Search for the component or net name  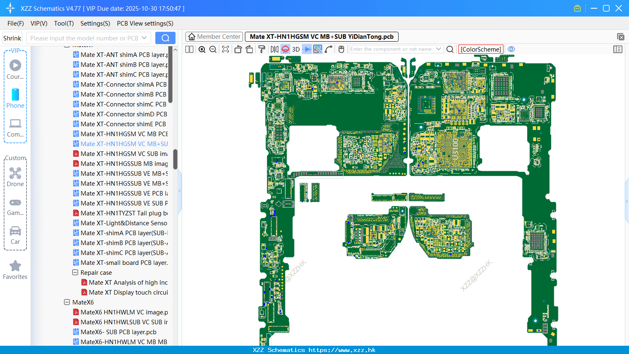click(x=450, y=49)
